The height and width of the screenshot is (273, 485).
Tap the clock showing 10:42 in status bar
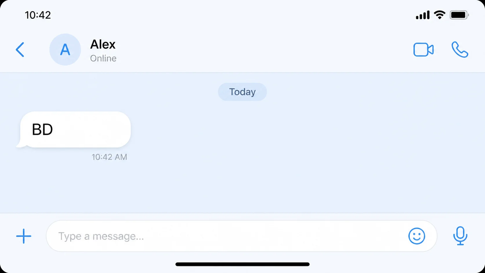pyautogui.click(x=38, y=15)
